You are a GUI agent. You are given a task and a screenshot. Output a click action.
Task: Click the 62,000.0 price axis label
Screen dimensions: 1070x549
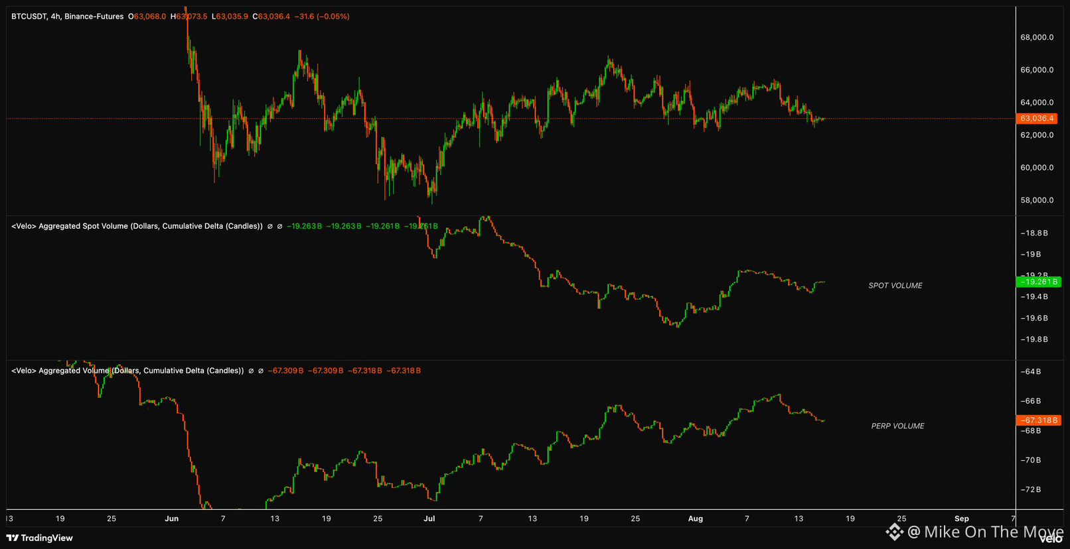tap(1037, 135)
